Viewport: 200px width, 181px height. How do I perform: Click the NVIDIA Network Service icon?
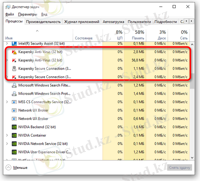tap(14, 144)
